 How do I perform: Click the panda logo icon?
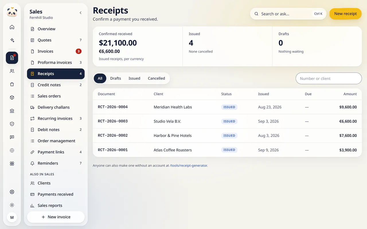click(12, 12)
